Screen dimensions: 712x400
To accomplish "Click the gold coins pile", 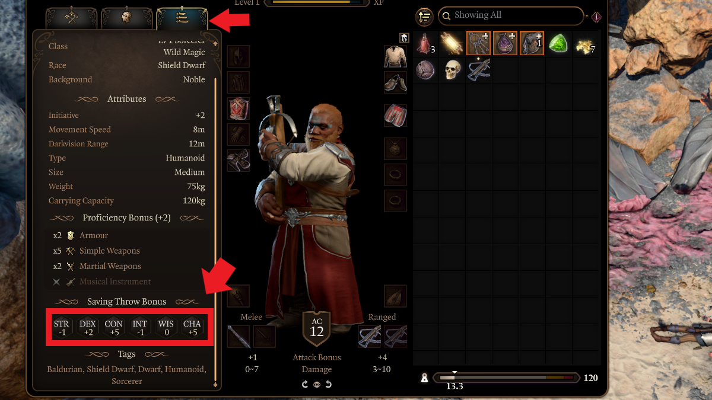I will click(584, 43).
